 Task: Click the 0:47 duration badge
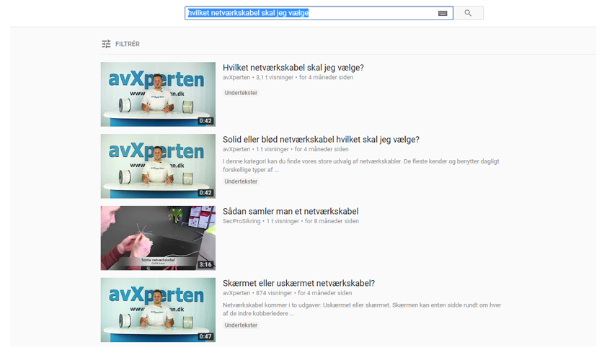click(x=205, y=336)
